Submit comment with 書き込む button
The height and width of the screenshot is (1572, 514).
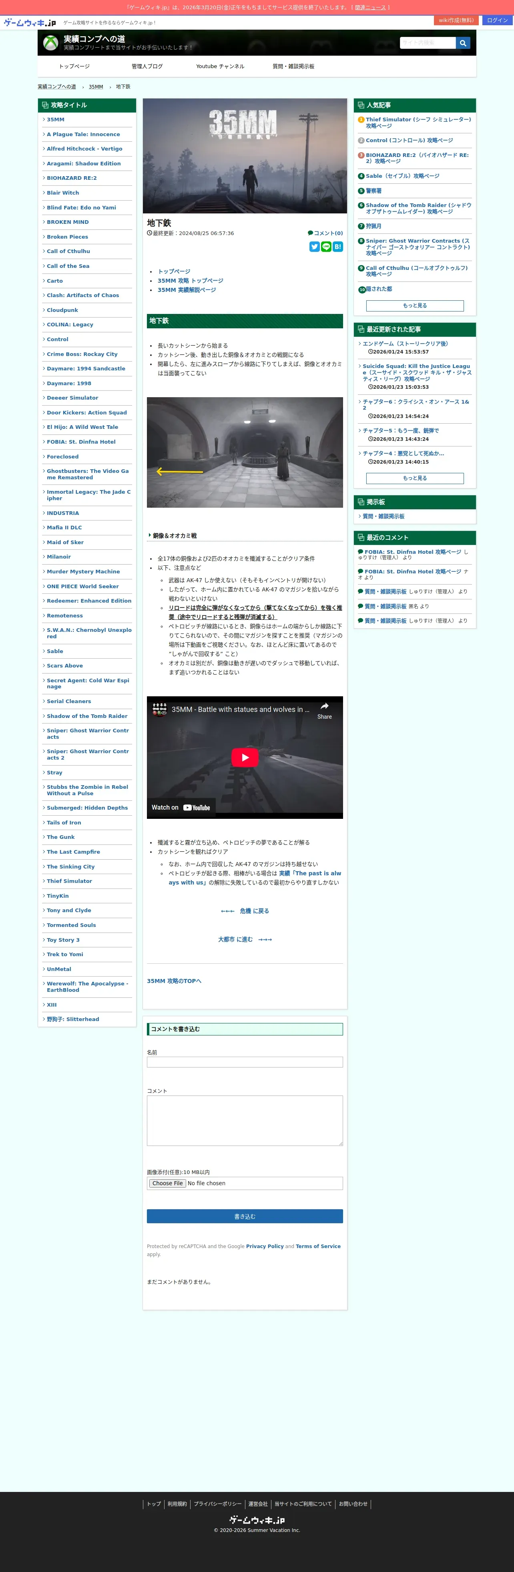click(x=245, y=1216)
